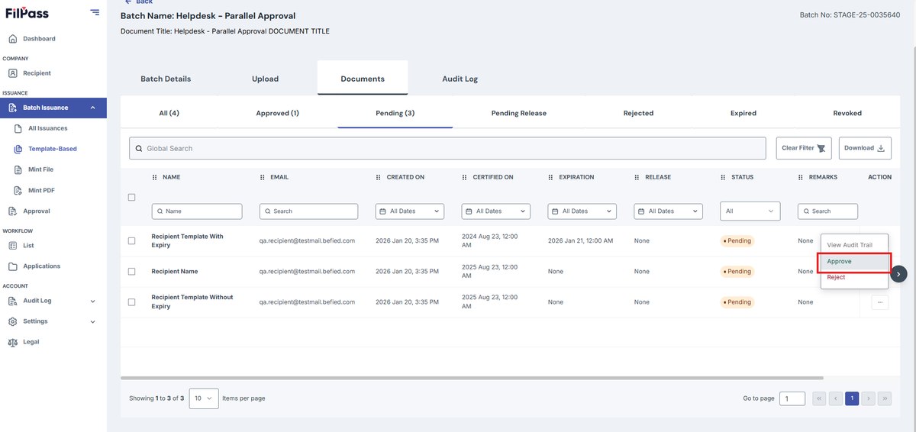Open Release date filter dropdown
The width and height of the screenshot is (916, 432).
pyautogui.click(x=668, y=211)
